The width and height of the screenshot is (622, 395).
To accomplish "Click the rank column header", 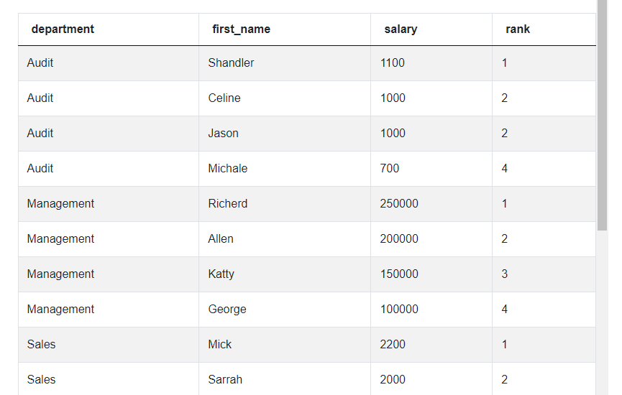I will point(518,29).
